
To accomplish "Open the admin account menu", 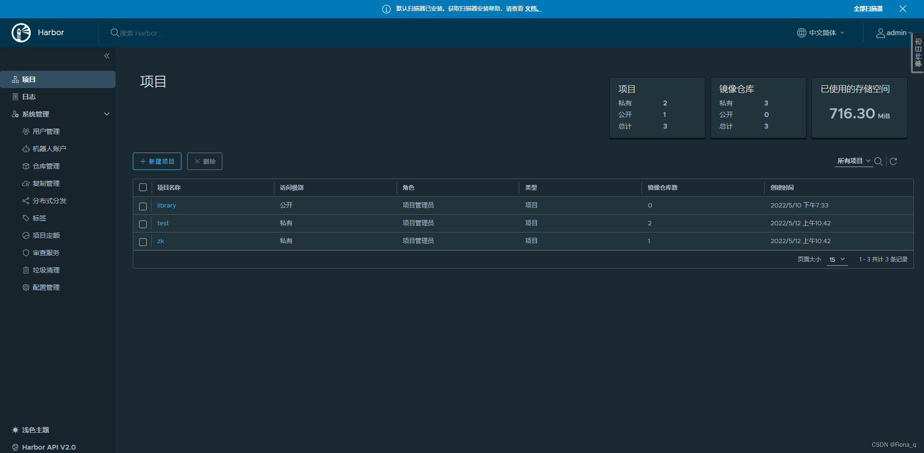I will pos(894,33).
